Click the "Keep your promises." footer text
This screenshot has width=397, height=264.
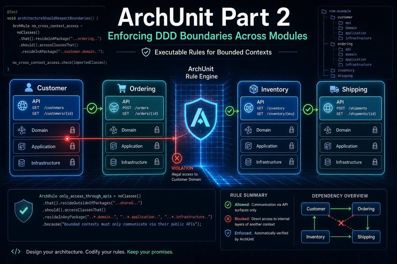click(150, 252)
